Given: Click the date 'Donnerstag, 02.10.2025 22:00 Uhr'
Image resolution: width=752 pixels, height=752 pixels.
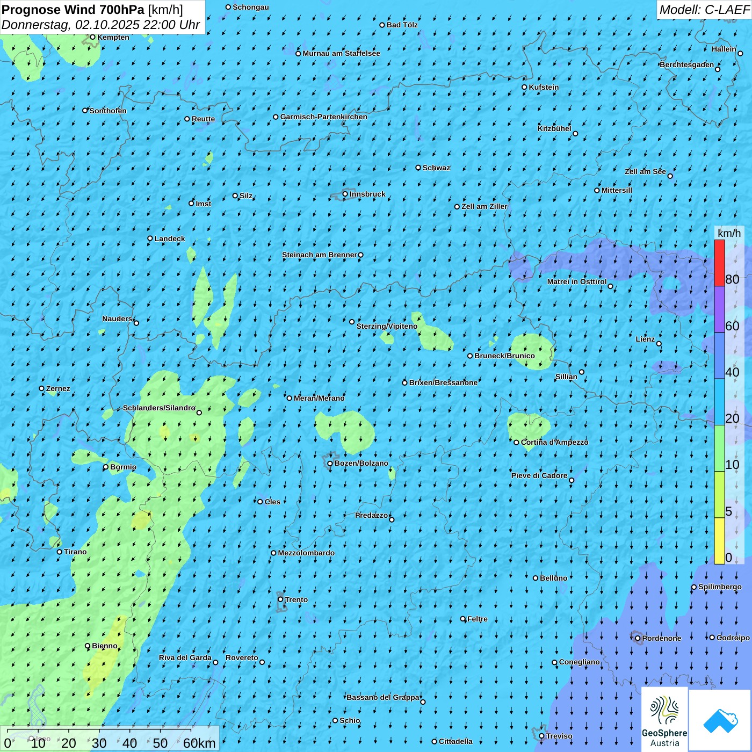Looking at the screenshot, I should click(x=100, y=25).
